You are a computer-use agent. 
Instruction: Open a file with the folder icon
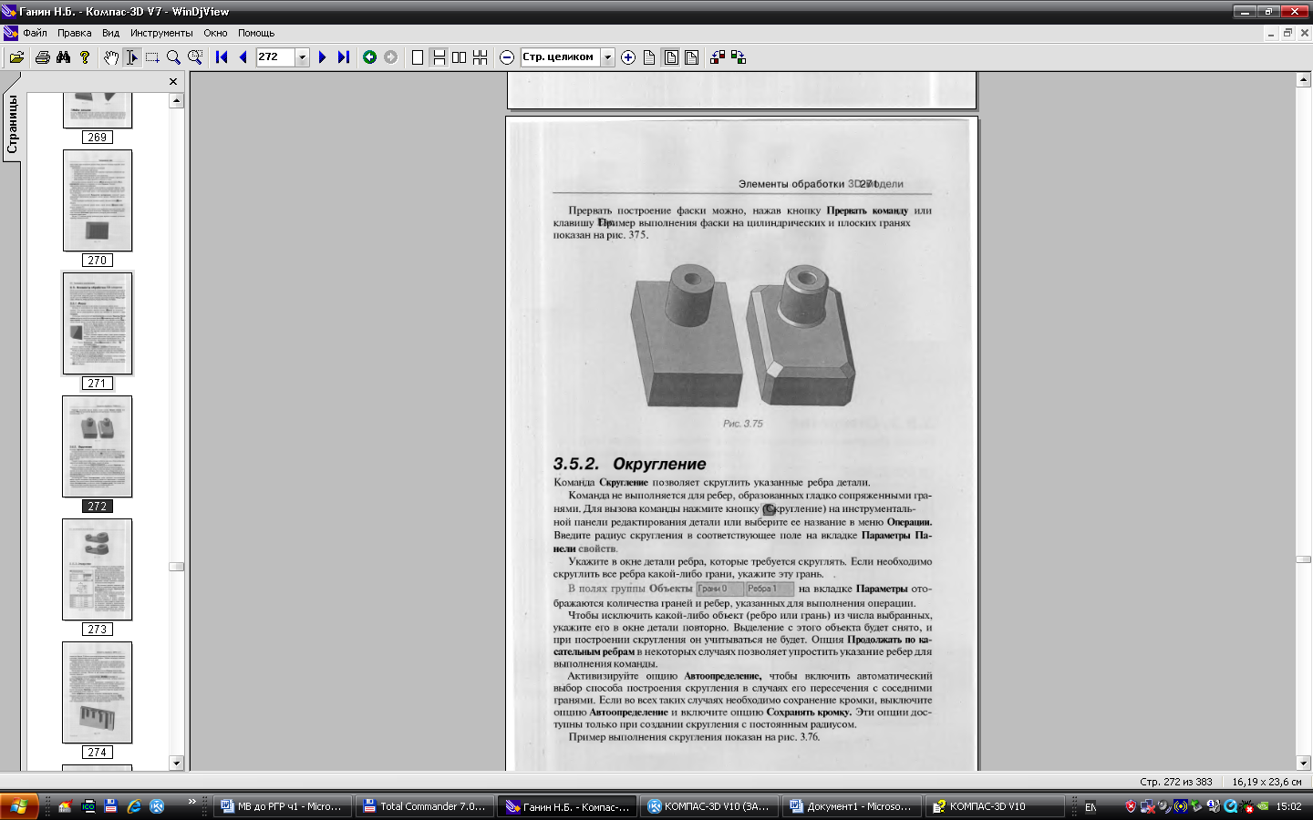click(x=16, y=57)
